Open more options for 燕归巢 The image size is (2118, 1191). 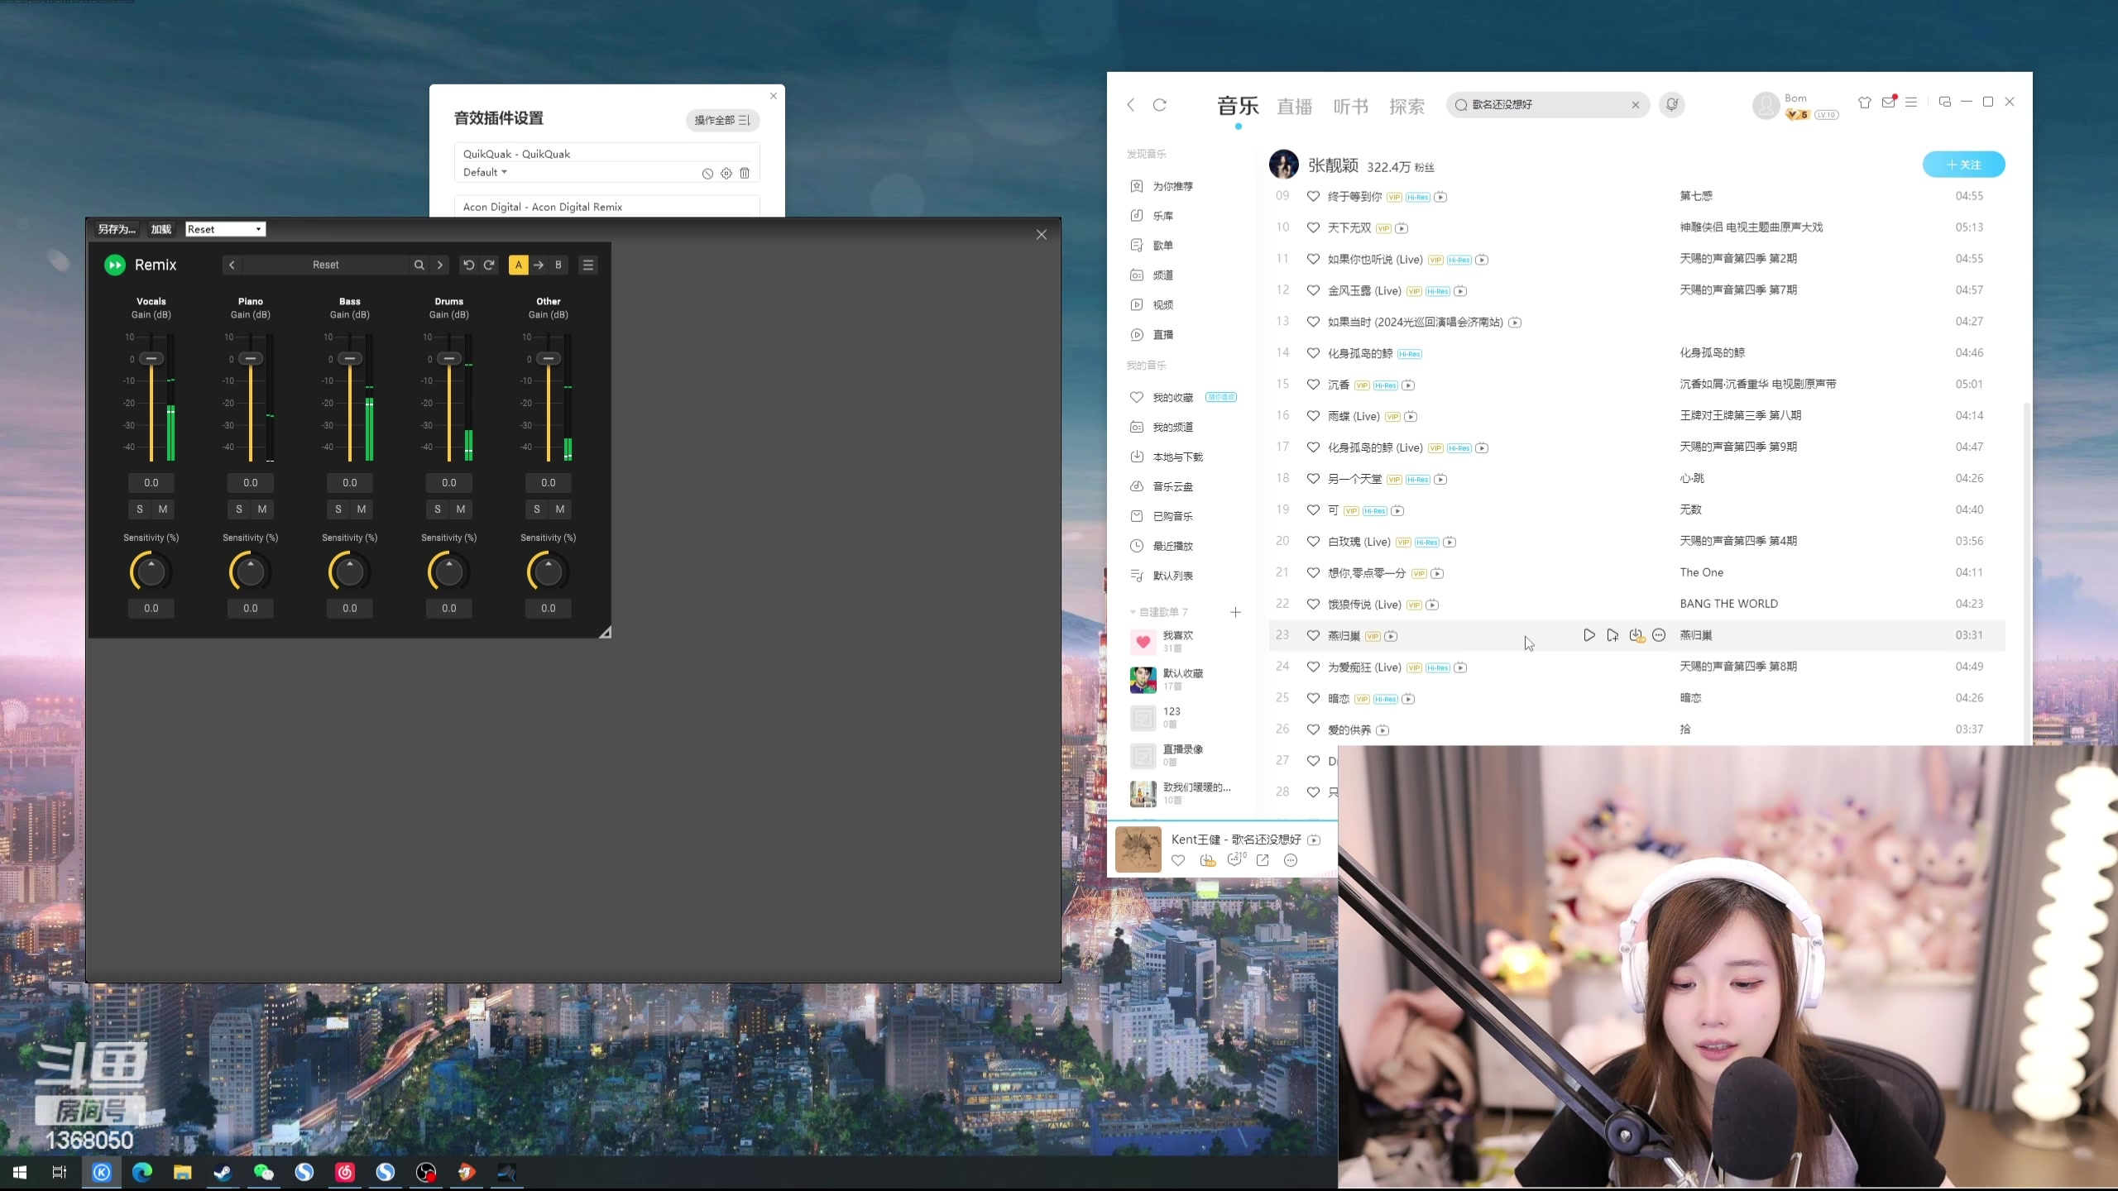[x=1659, y=635]
